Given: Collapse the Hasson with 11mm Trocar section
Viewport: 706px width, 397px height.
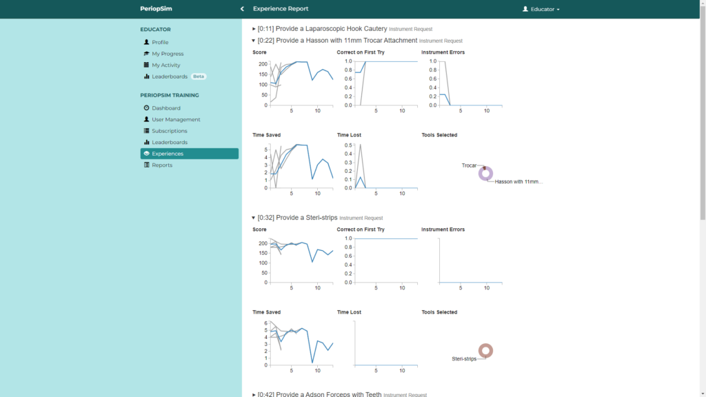Looking at the screenshot, I should [253, 40].
